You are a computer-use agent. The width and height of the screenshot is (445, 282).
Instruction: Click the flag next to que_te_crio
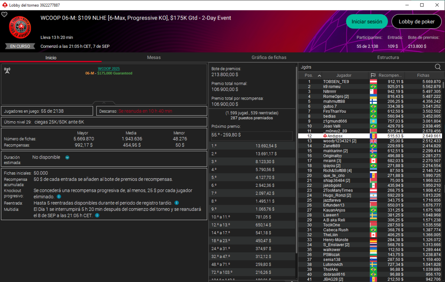[x=373, y=176]
